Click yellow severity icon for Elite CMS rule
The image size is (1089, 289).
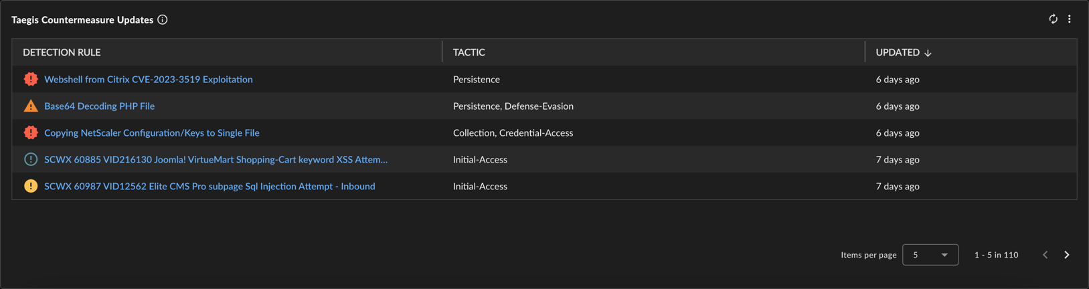pos(31,186)
